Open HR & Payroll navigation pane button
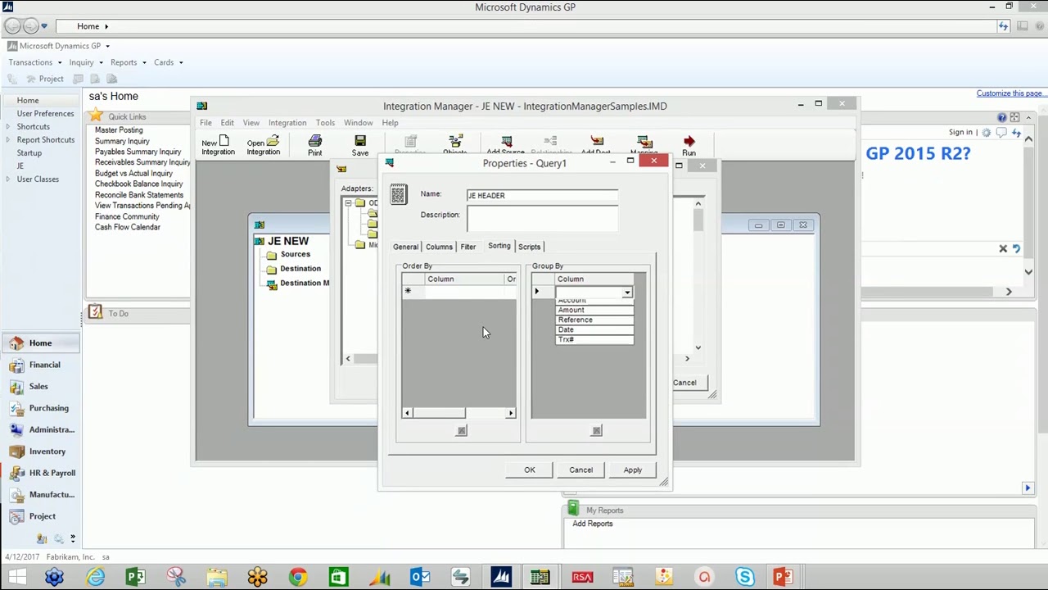 pyautogui.click(x=41, y=473)
